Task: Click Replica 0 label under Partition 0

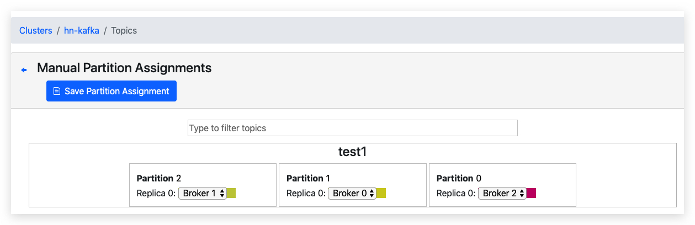Action: (456, 194)
